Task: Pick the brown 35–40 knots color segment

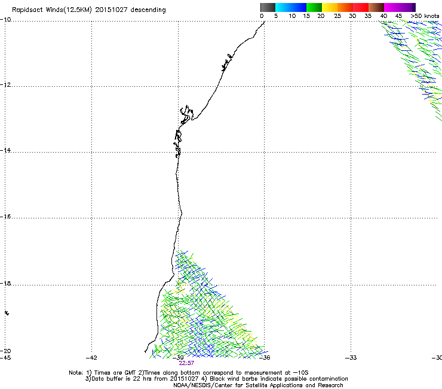Action: coord(376,7)
